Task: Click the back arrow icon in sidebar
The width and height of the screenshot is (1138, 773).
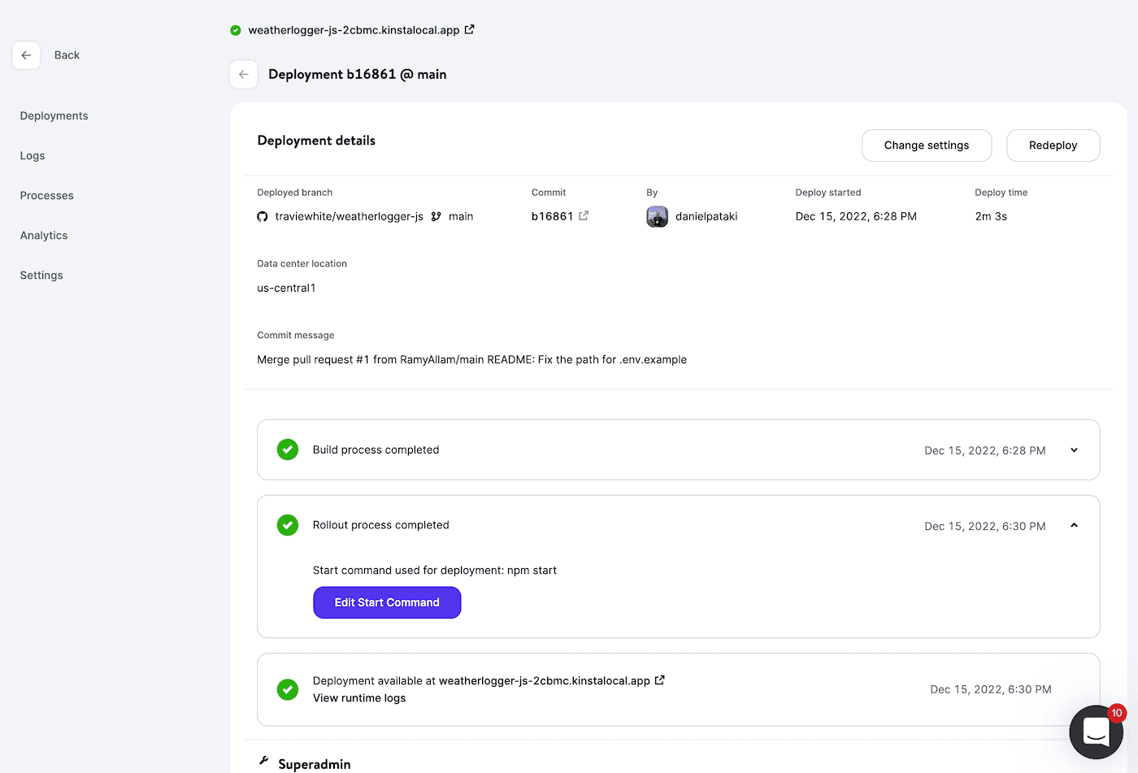Action: 26,55
